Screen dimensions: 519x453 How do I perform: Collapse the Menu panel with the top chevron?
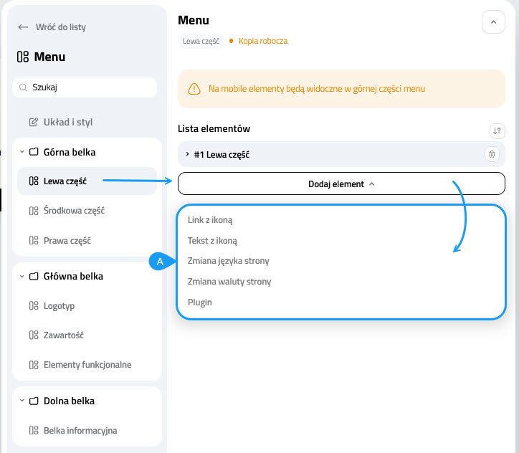(x=492, y=22)
